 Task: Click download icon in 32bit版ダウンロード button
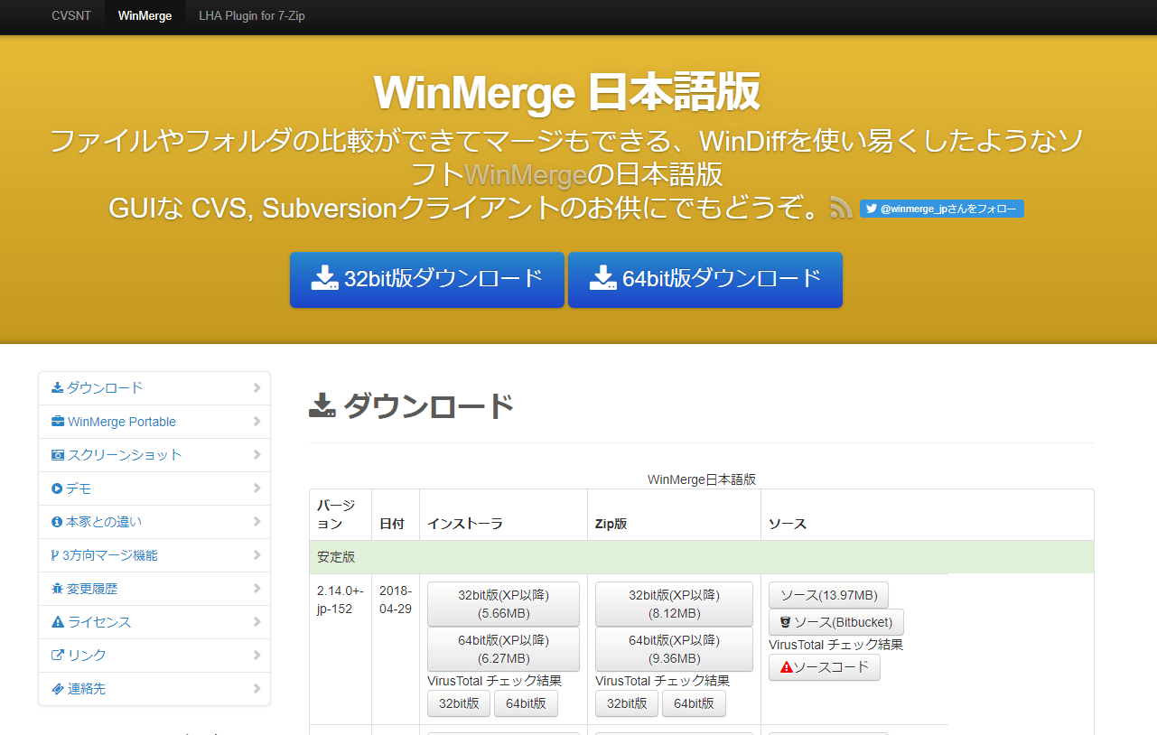(324, 278)
